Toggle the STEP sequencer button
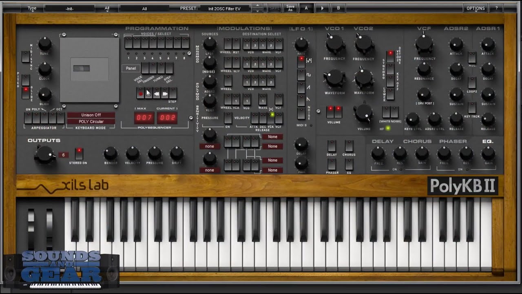 tap(173, 93)
